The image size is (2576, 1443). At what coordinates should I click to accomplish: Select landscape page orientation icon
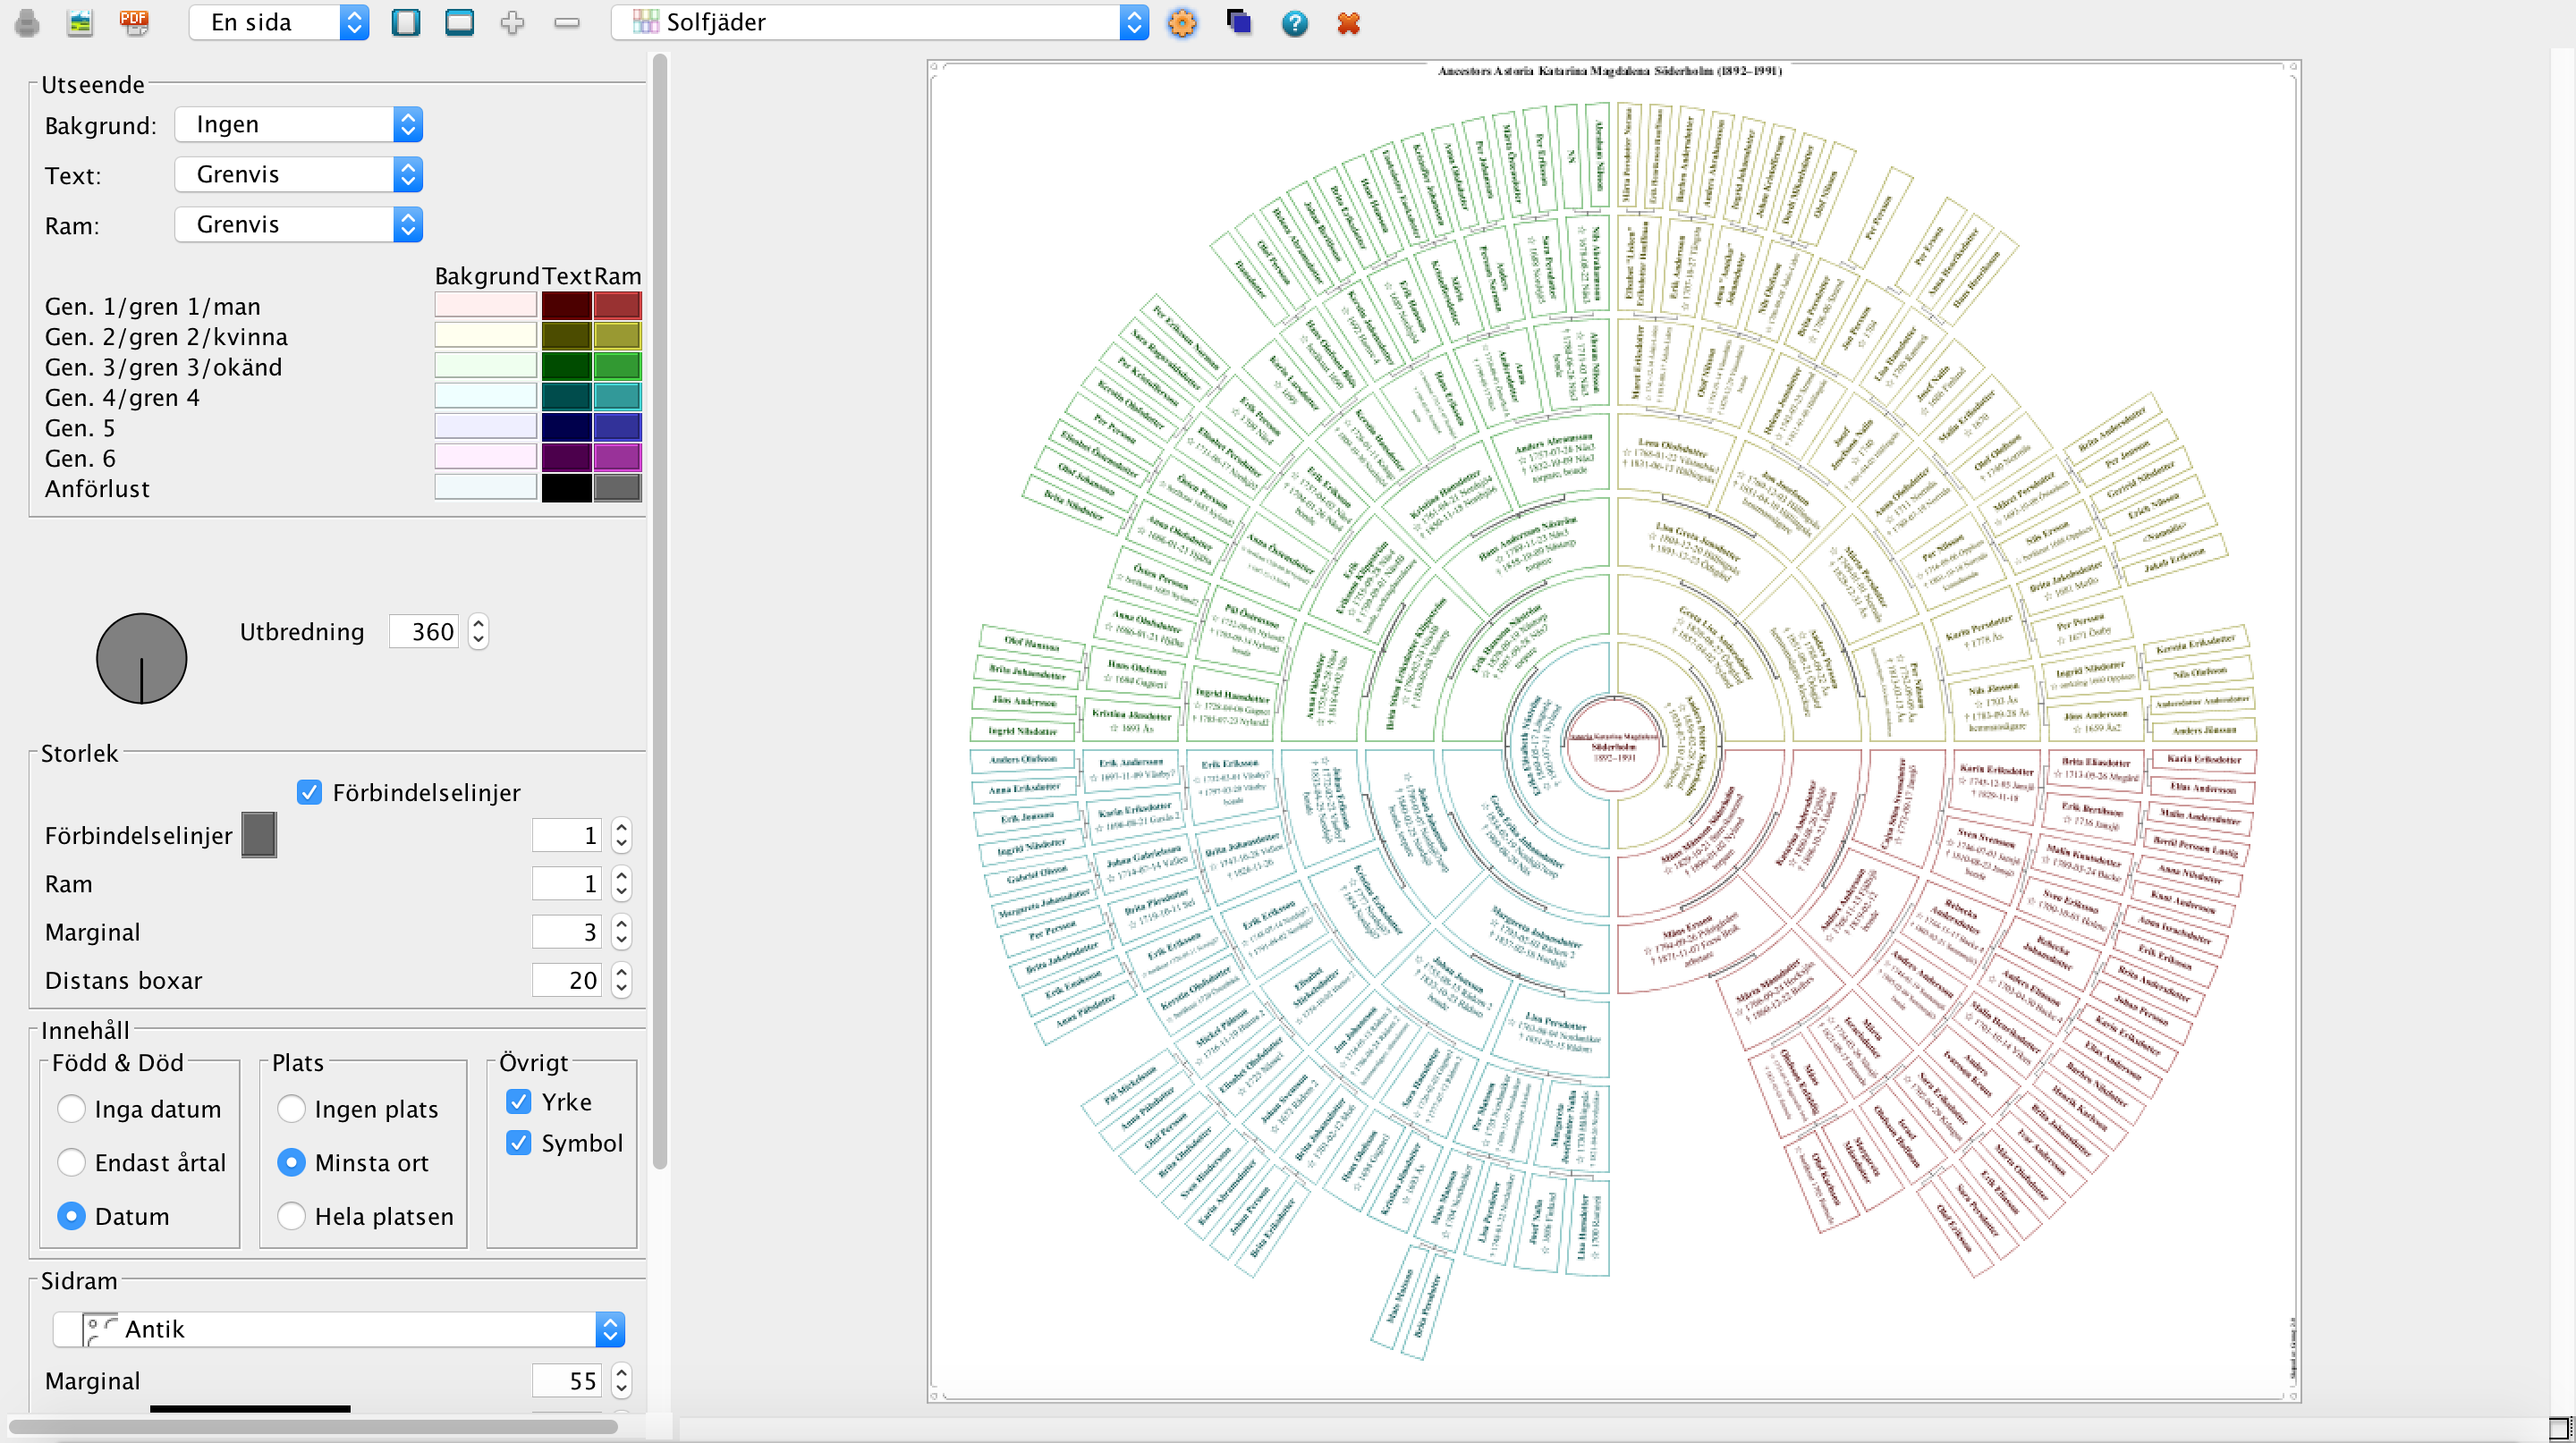(459, 22)
